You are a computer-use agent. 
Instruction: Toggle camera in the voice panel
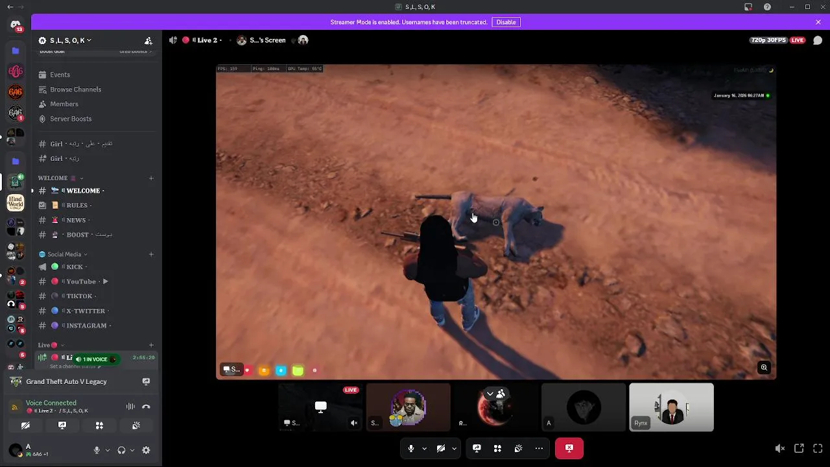click(25, 425)
